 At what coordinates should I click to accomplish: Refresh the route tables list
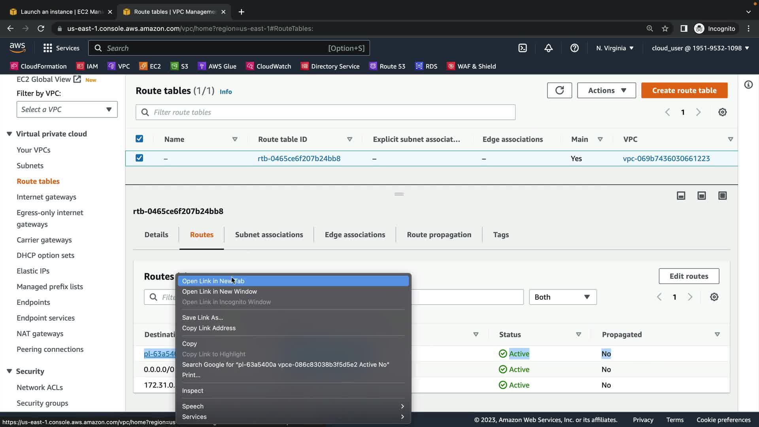[559, 91]
